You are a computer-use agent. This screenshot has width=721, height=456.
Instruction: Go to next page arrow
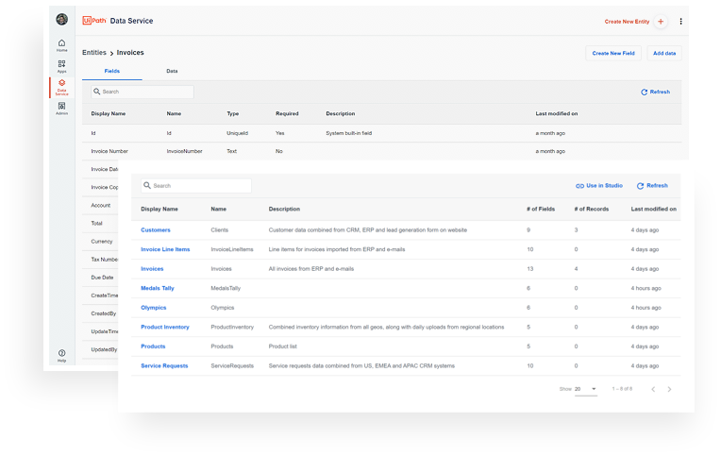pos(669,389)
